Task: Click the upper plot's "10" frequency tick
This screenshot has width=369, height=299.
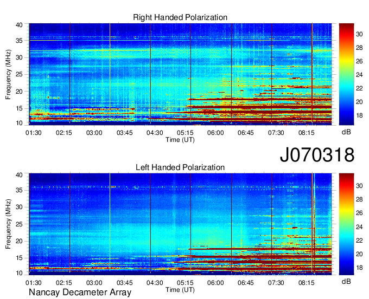Action: pyautogui.click(x=19, y=123)
